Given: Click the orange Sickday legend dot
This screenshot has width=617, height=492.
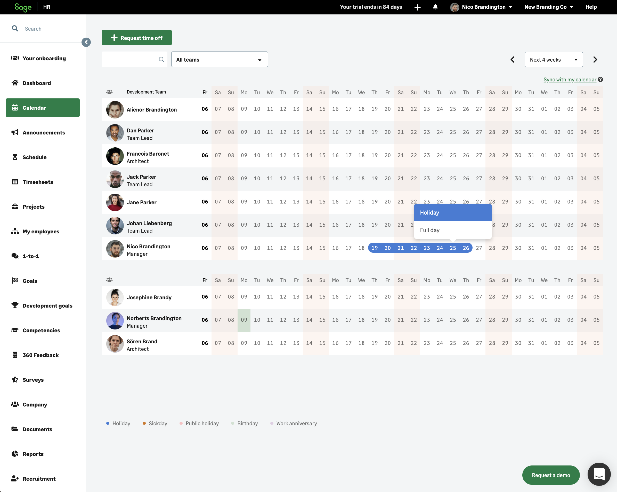Looking at the screenshot, I should click(144, 423).
